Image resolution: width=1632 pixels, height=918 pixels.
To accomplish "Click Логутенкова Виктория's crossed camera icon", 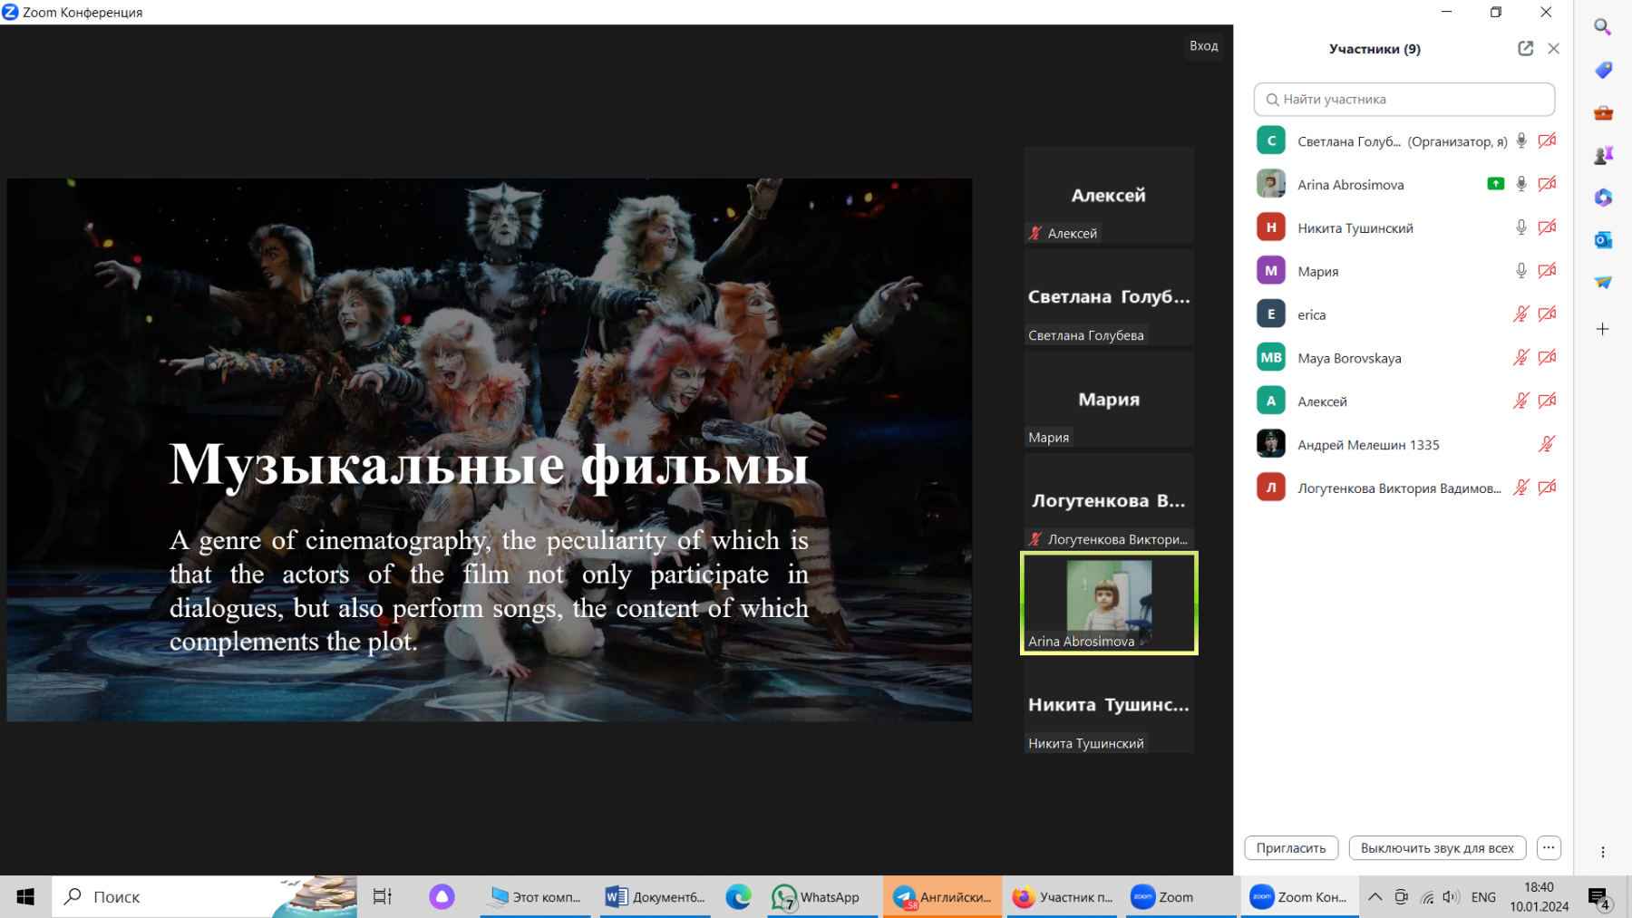I will coord(1547,488).
